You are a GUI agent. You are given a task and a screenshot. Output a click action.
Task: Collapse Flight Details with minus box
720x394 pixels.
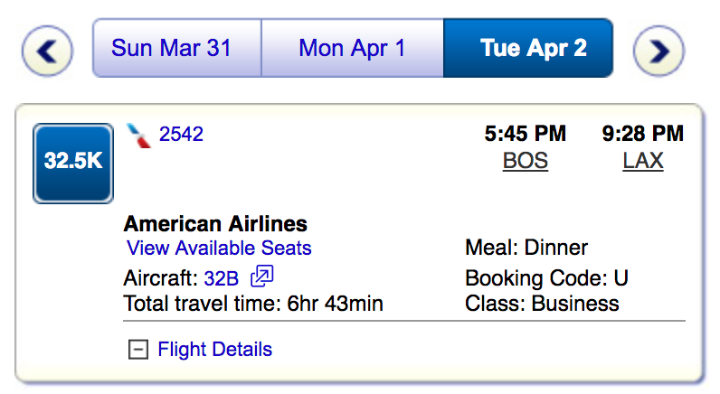tap(137, 350)
